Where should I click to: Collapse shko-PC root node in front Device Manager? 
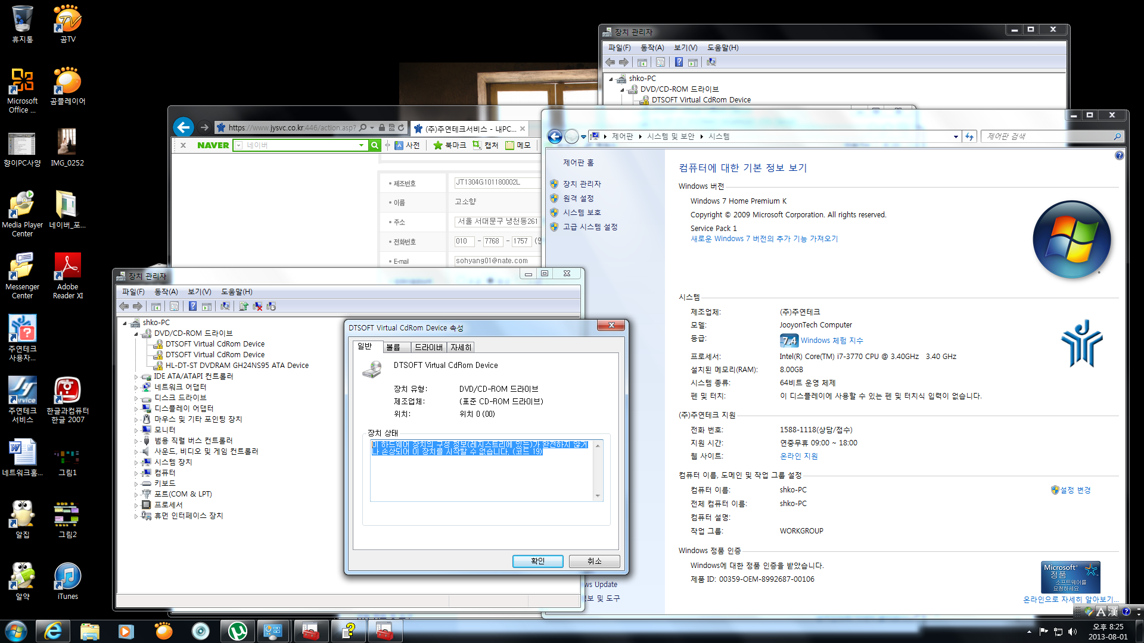(125, 323)
